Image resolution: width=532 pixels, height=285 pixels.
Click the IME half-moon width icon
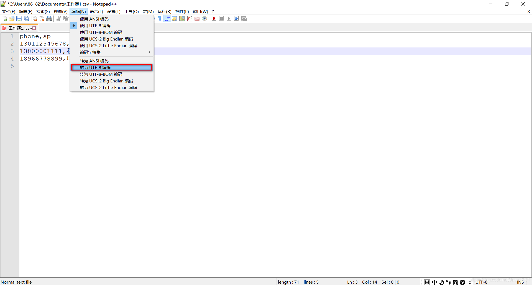442,282
